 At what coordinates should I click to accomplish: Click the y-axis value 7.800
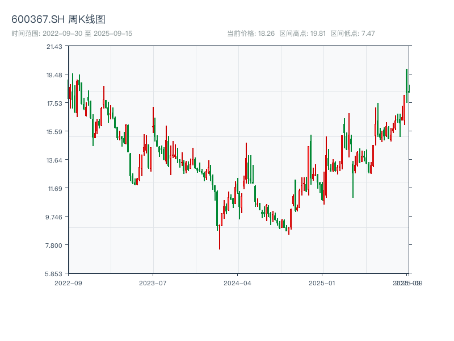coord(54,246)
